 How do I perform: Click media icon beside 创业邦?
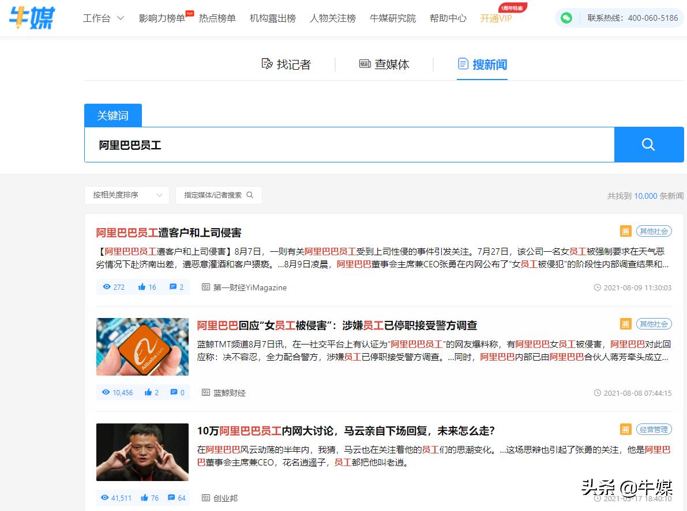point(205,498)
